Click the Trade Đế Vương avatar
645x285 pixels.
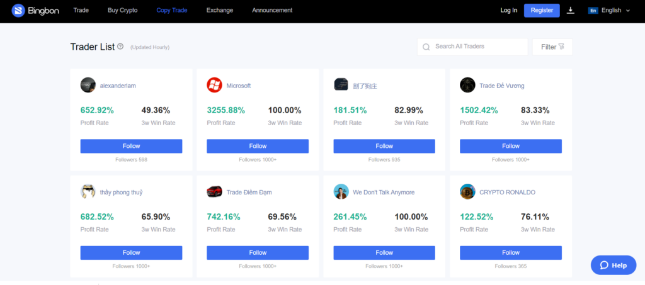click(467, 85)
